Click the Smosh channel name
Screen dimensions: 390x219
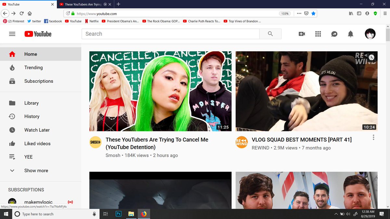pos(112,155)
